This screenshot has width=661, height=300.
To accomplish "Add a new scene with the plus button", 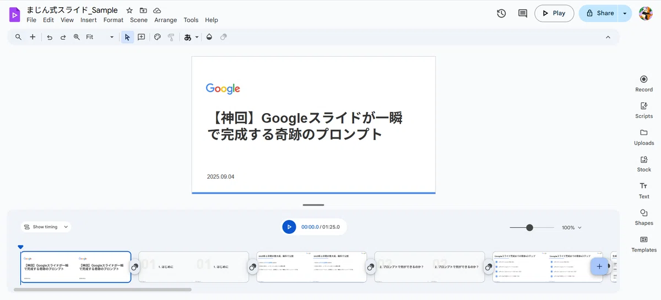I will pyautogui.click(x=599, y=266).
